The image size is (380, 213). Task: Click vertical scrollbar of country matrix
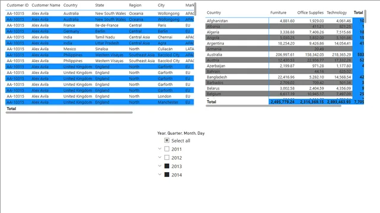[365, 17]
